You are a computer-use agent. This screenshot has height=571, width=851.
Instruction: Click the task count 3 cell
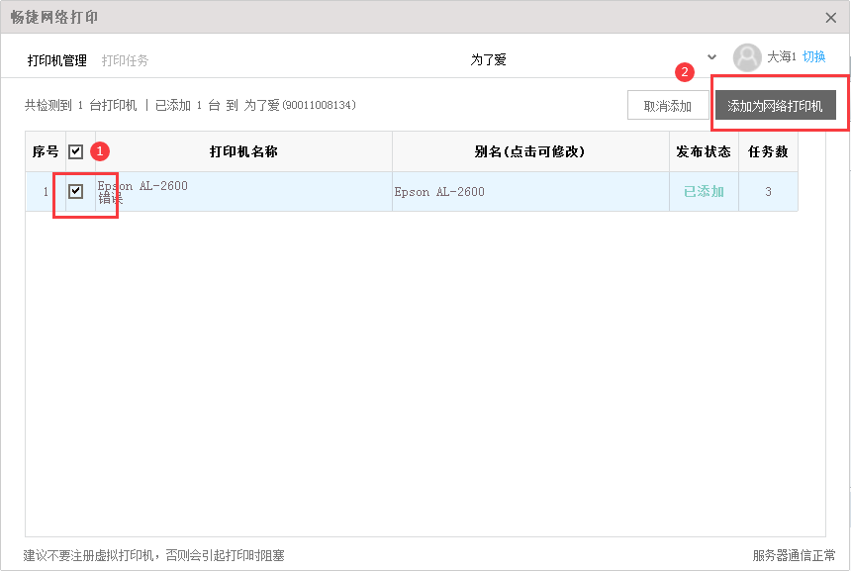coord(768,191)
